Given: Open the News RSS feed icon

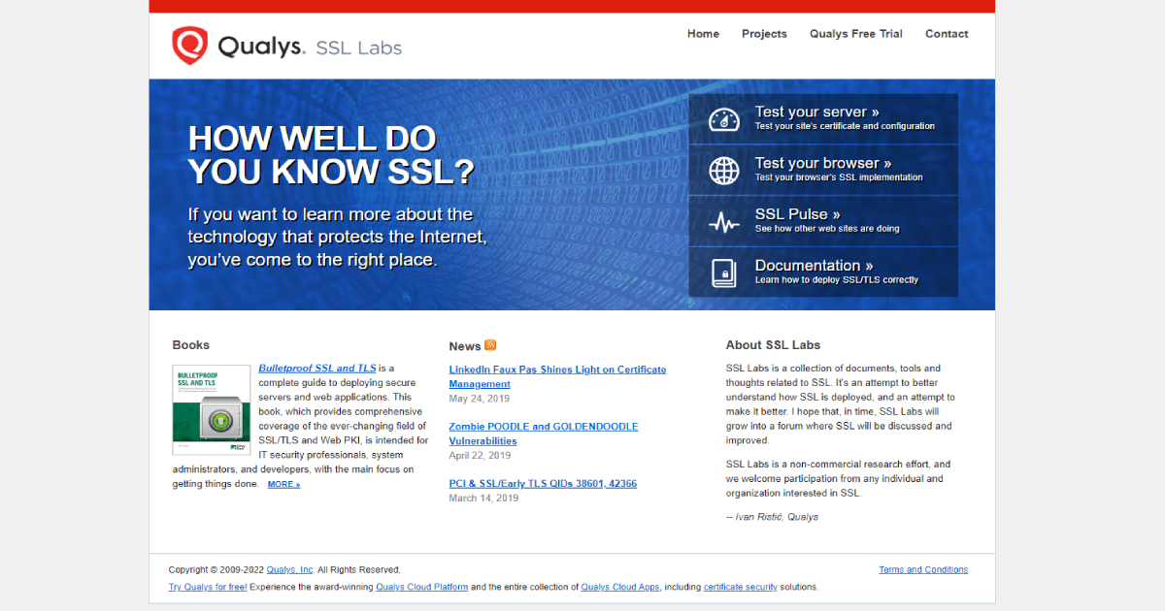Looking at the screenshot, I should tap(490, 345).
